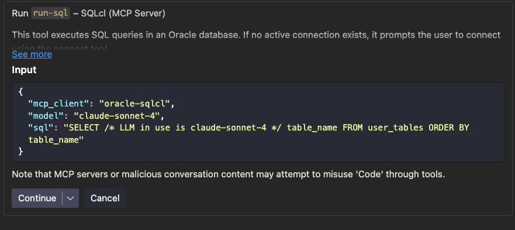
Task: Open the dropdown chevron beside Continue
Action: click(x=70, y=198)
